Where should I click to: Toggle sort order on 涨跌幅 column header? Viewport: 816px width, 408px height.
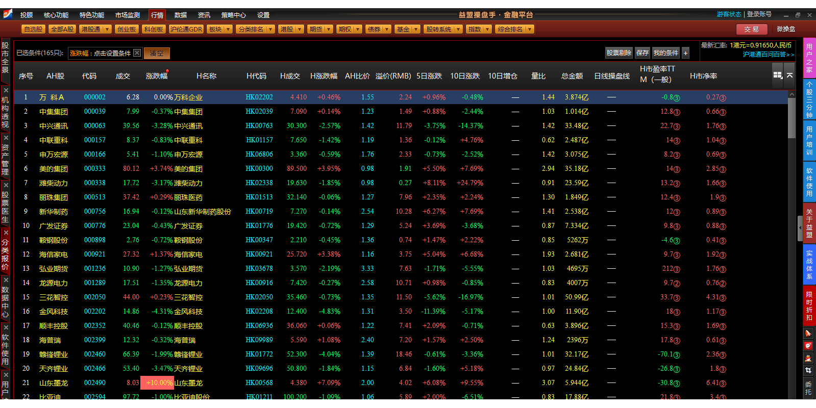tap(156, 76)
